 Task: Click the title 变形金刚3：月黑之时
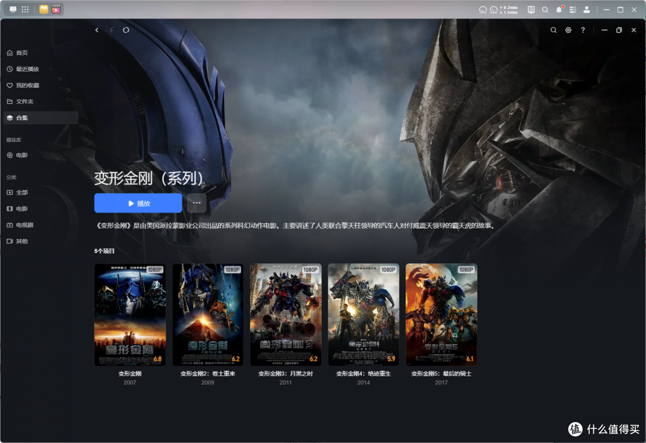(x=285, y=374)
